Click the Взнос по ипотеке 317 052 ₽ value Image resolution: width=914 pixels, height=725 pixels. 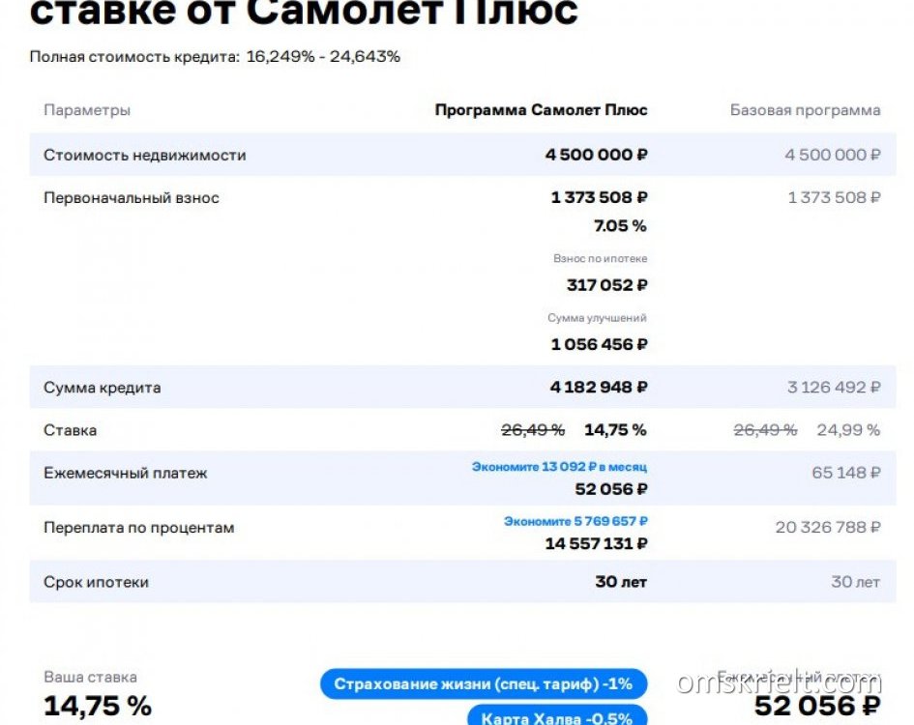click(x=606, y=285)
